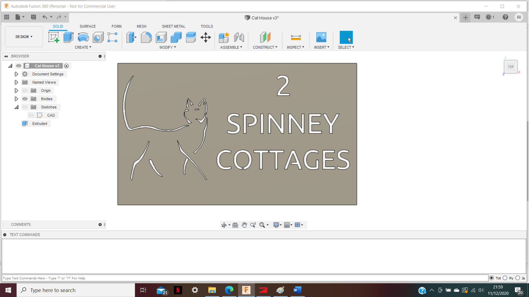Click the Insert image icon
This screenshot has width=529, height=297.
tap(321, 37)
